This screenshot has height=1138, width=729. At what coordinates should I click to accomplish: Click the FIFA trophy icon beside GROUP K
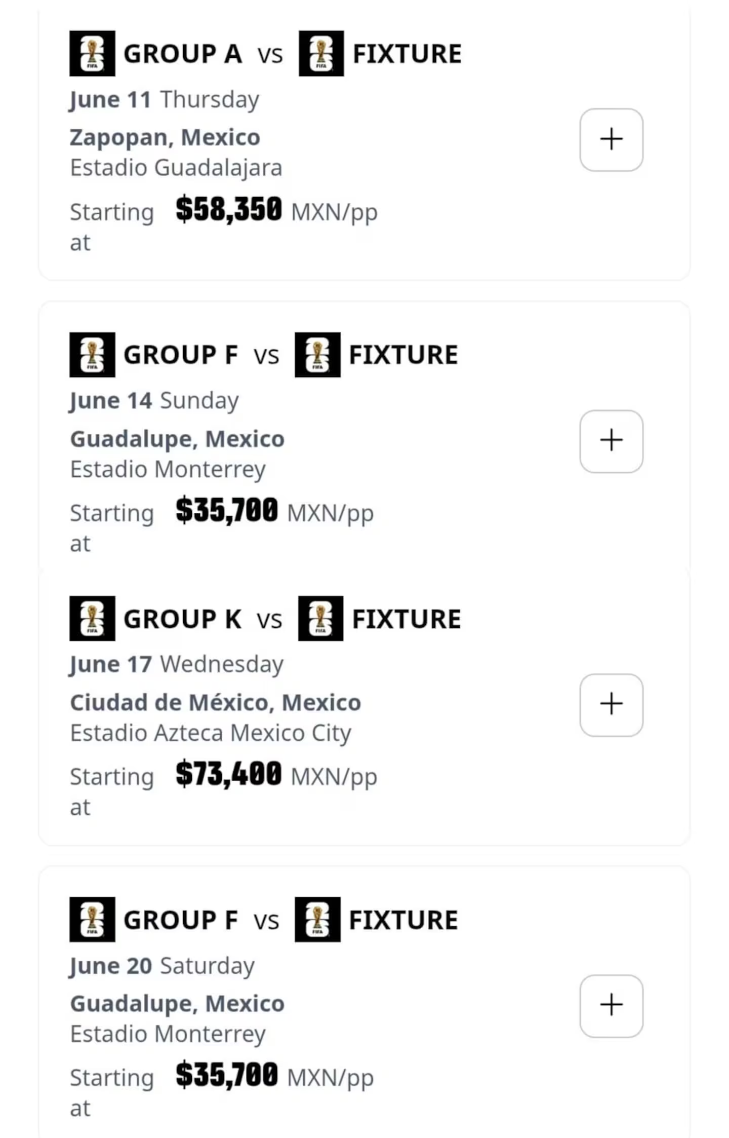coord(92,618)
